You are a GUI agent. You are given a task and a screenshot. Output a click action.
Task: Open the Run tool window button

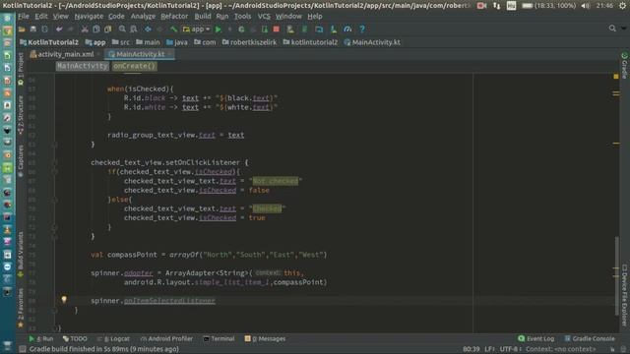41,338
